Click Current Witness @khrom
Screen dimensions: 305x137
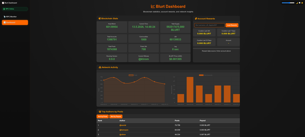(144, 59)
